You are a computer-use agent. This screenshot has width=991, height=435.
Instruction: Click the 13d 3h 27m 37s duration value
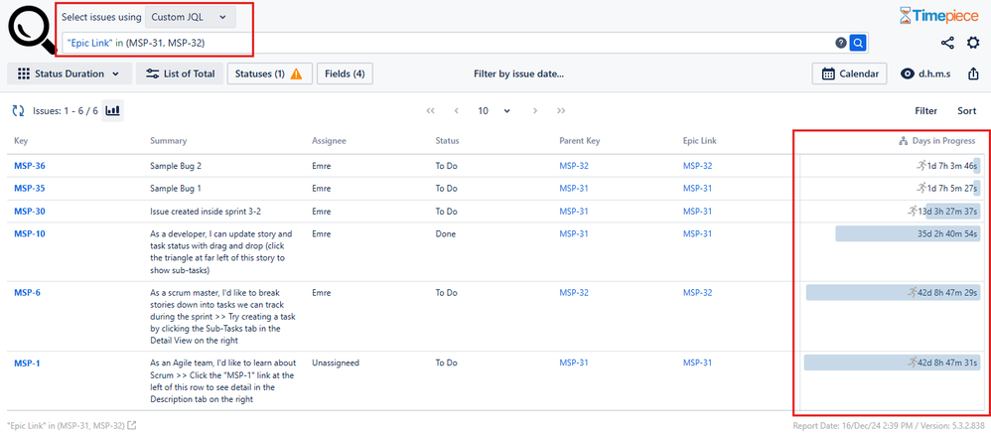948,212
